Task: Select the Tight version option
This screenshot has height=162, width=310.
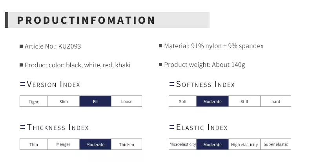Action: tap(33, 102)
